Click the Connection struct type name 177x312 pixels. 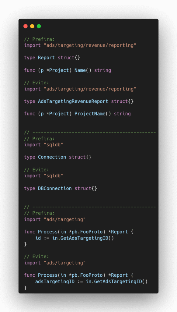pyautogui.click(x=52, y=157)
